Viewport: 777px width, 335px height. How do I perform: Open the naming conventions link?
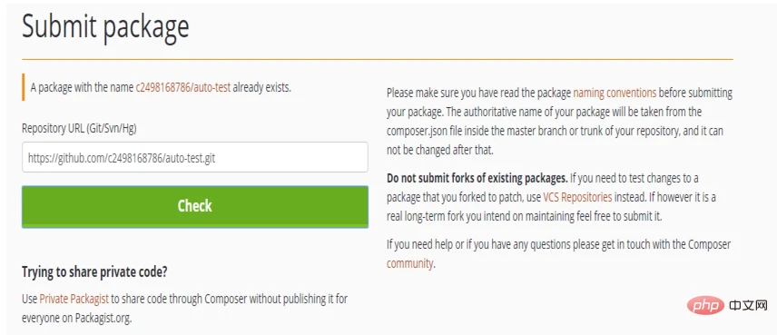point(615,93)
